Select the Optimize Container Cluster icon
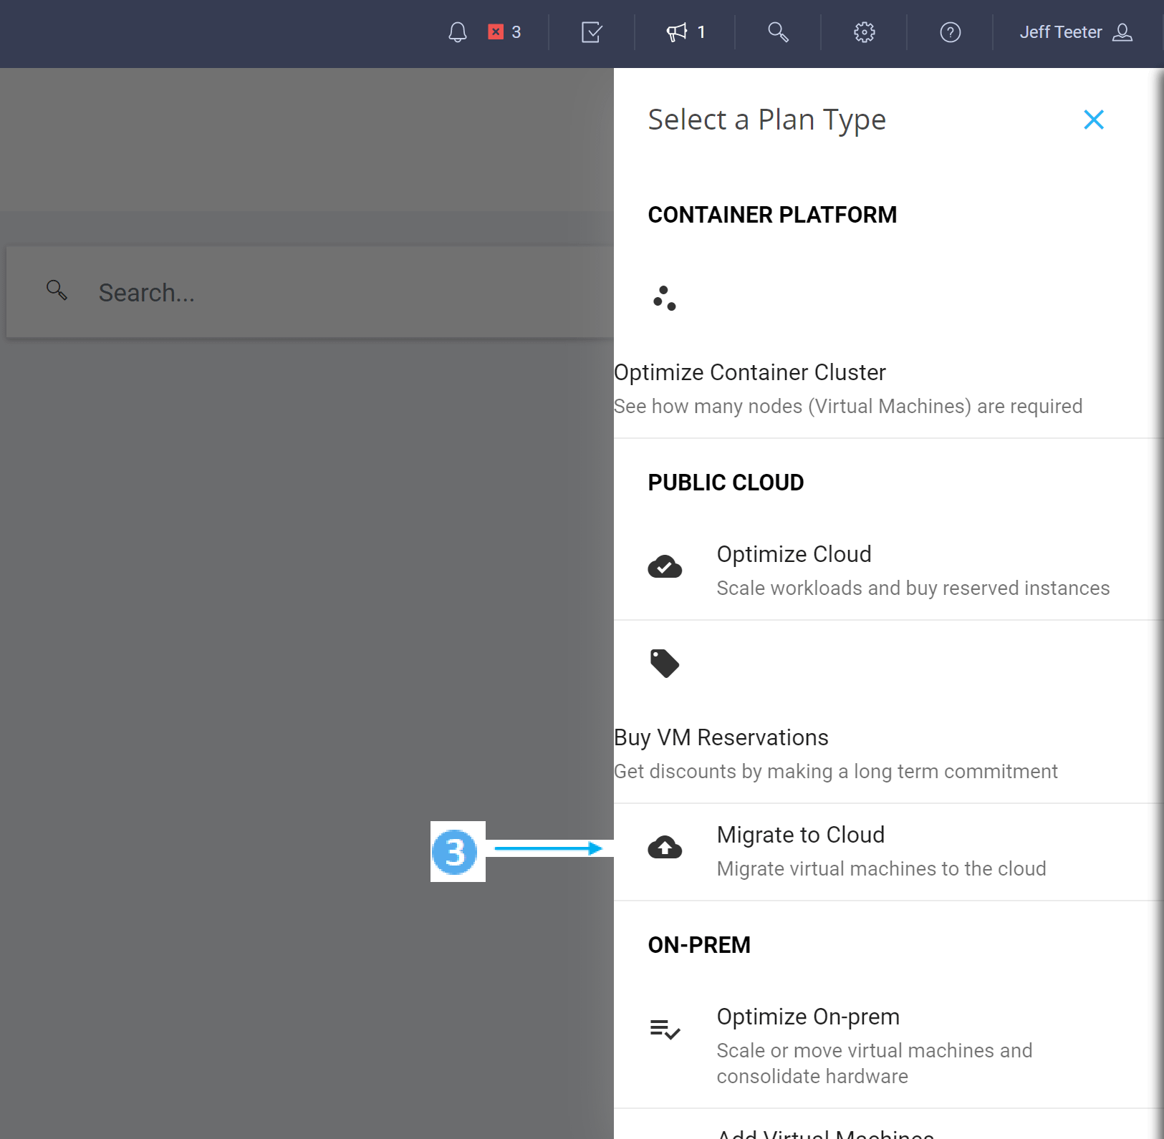 tap(665, 298)
